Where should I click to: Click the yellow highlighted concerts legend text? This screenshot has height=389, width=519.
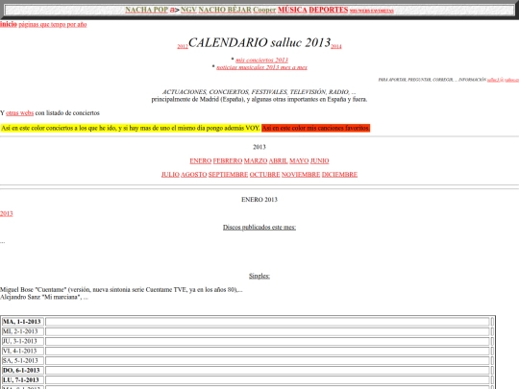pos(131,128)
